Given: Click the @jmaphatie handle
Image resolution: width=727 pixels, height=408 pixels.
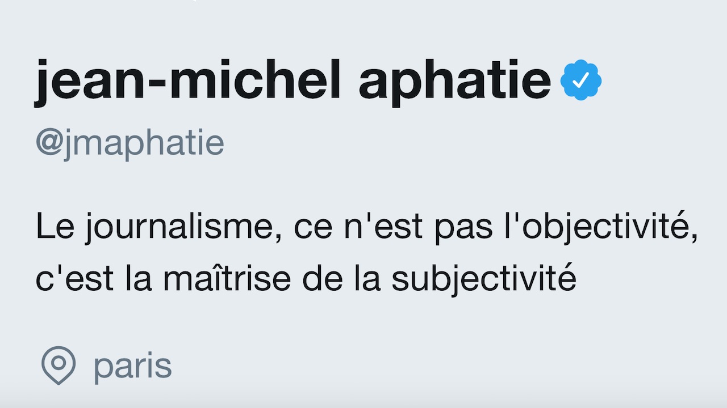Looking at the screenshot, I should tap(129, 144).
